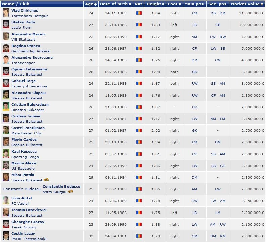
Task: Click the Nat. column header
Action: point(139,4)
